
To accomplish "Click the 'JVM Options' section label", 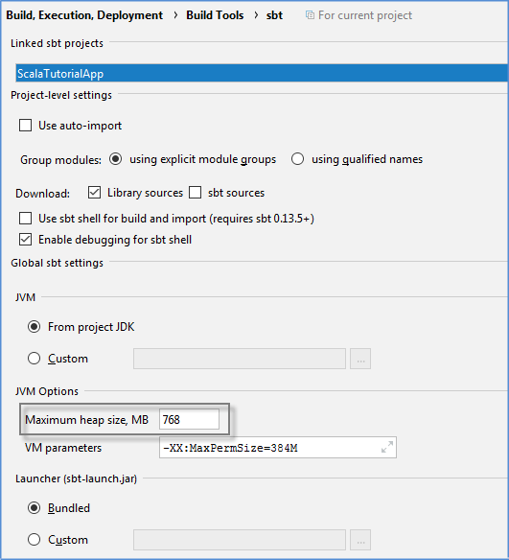I will point(47,391).
